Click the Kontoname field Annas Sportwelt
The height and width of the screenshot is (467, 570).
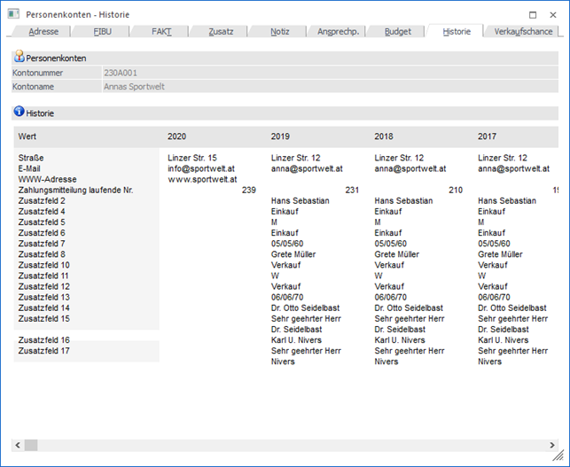pyautogui.click(x=328, y=87)
